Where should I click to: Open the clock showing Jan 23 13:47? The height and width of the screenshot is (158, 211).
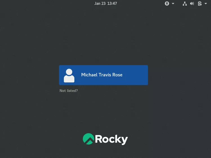pos(105,3)
